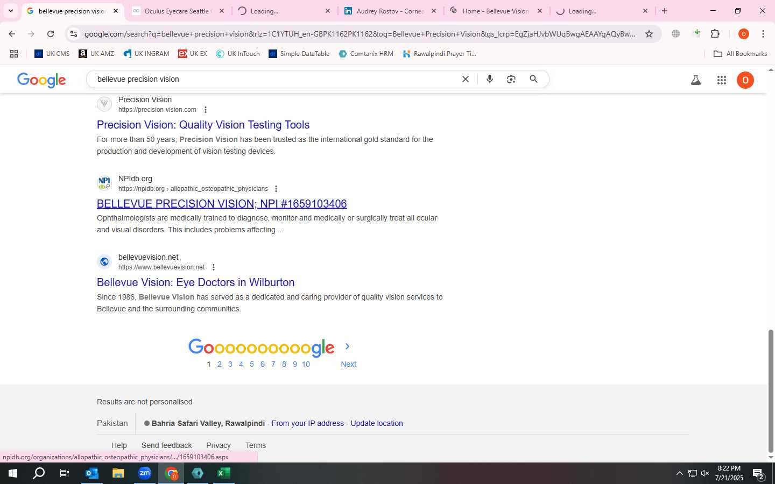Open Simple DataTable bookmark

[x=299, y=54]
